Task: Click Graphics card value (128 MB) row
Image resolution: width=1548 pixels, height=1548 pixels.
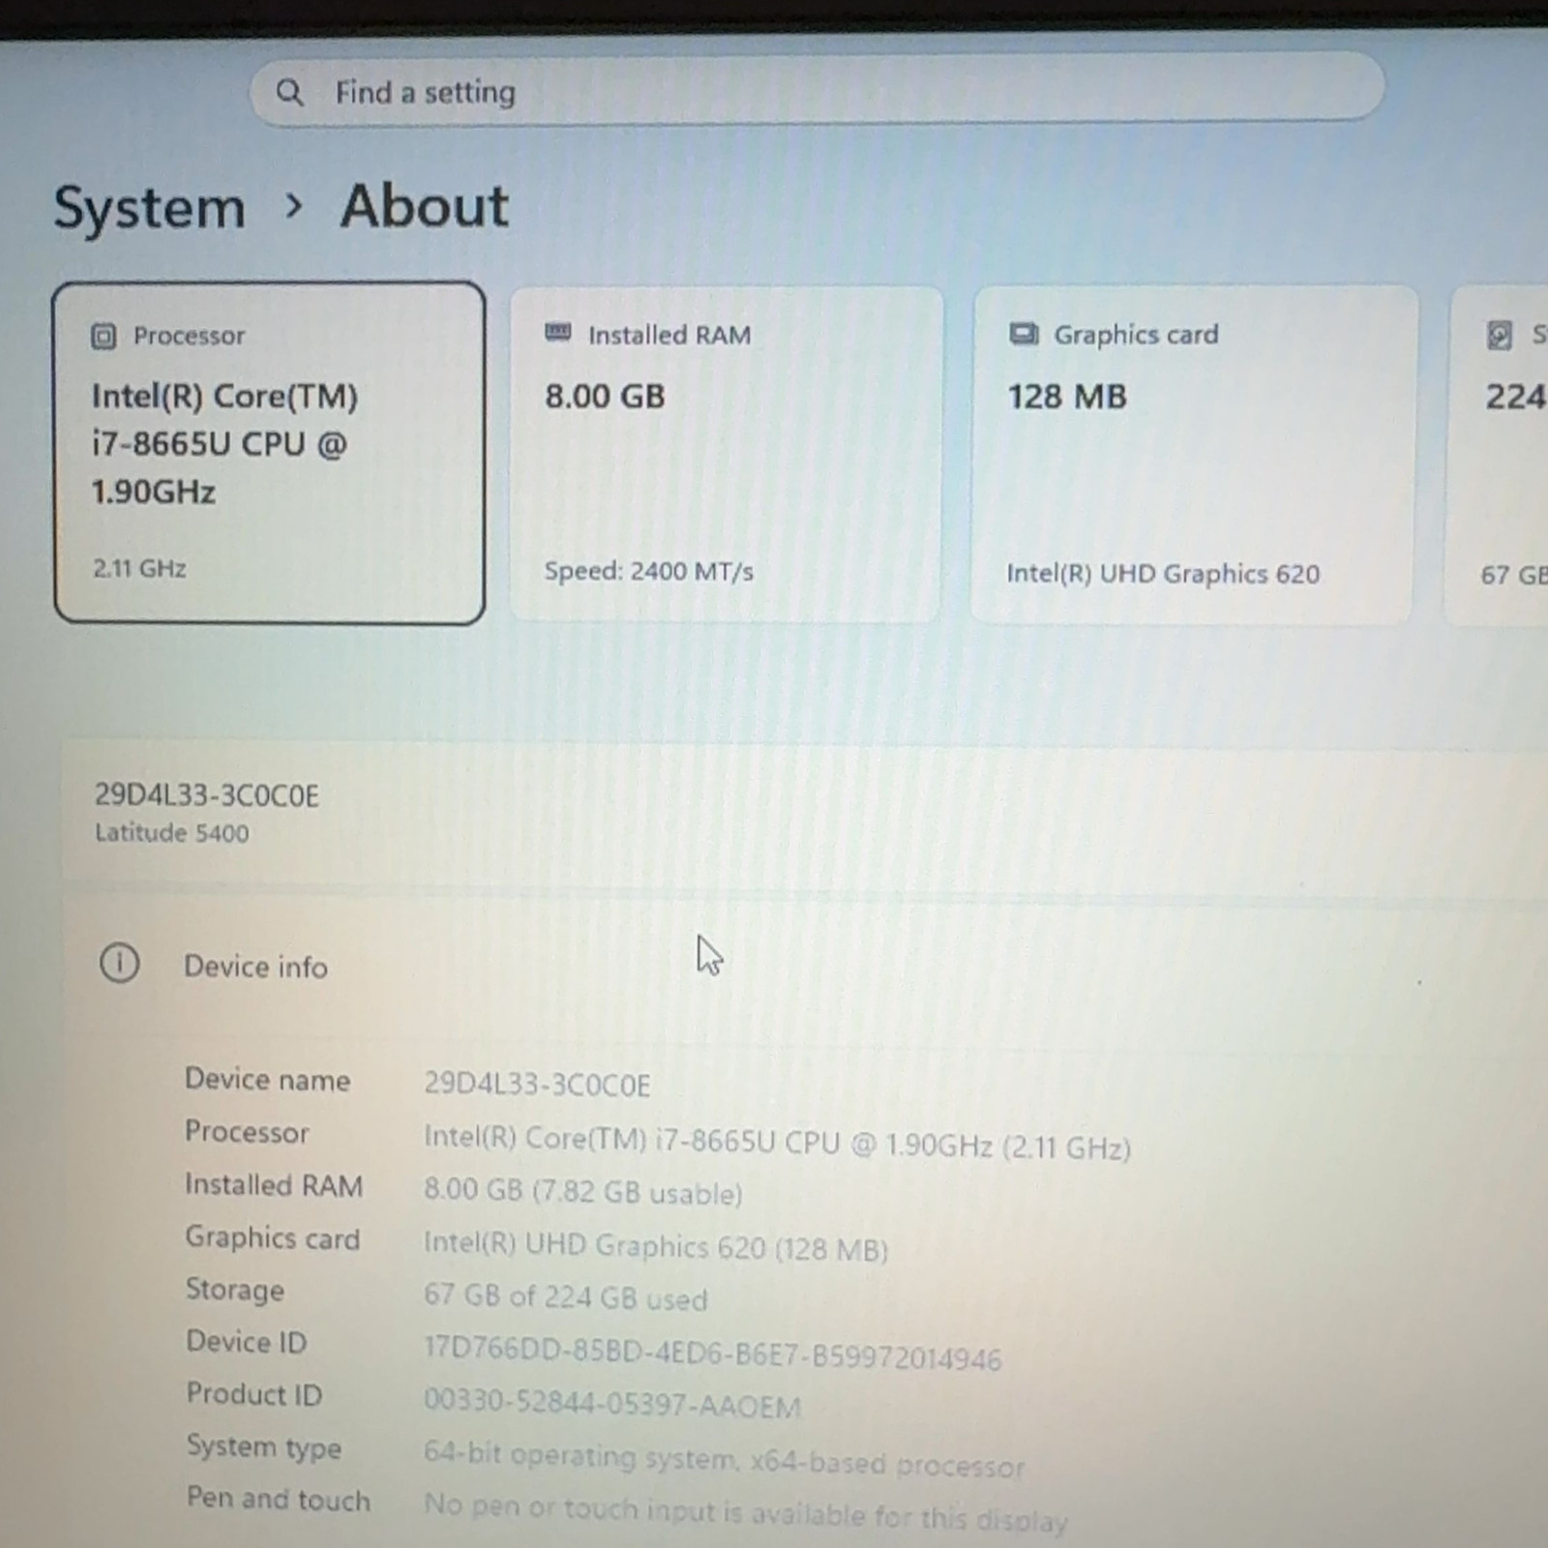Action: (656, 1246)
